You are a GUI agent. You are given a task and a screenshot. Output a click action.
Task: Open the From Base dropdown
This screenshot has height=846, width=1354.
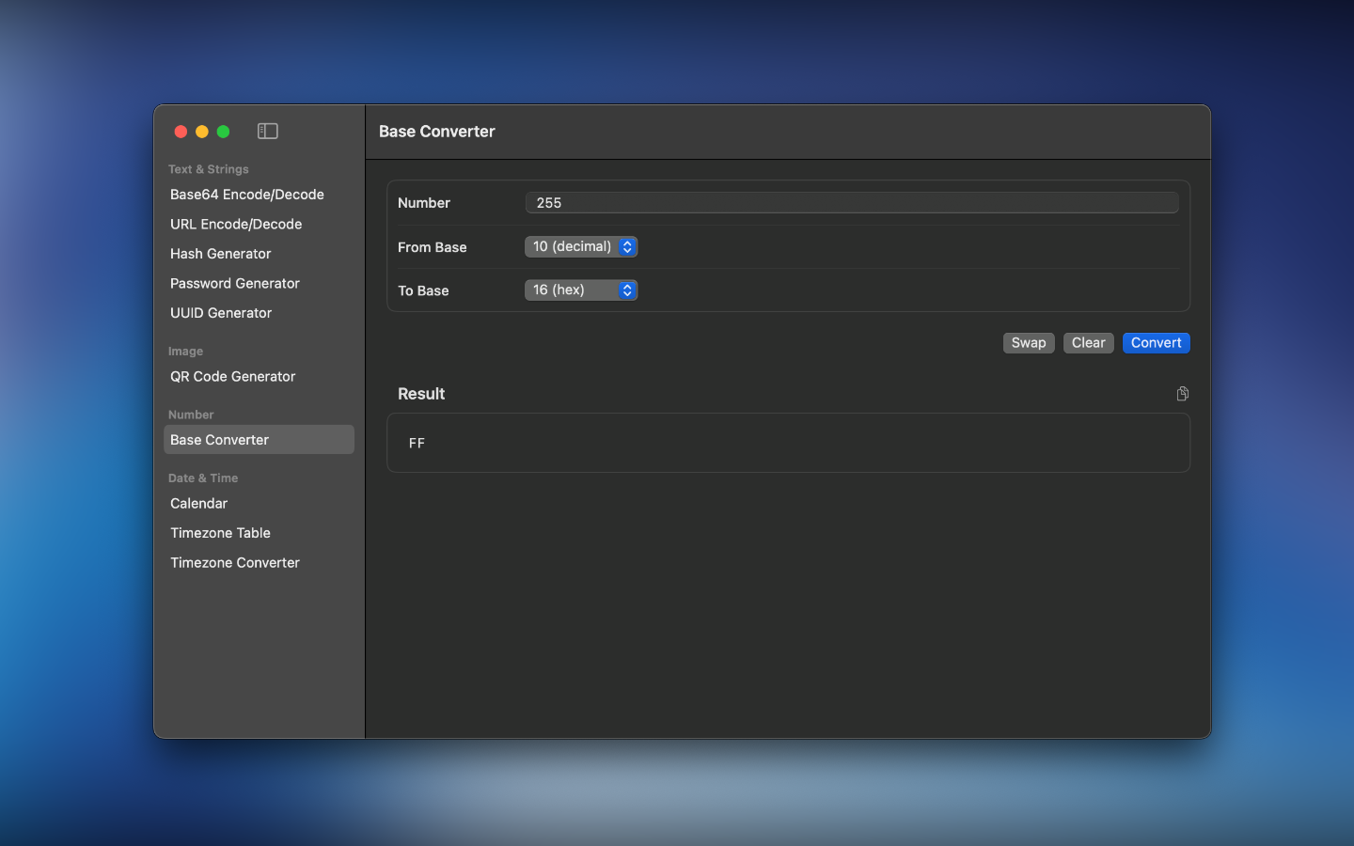[x=581, y=246]
